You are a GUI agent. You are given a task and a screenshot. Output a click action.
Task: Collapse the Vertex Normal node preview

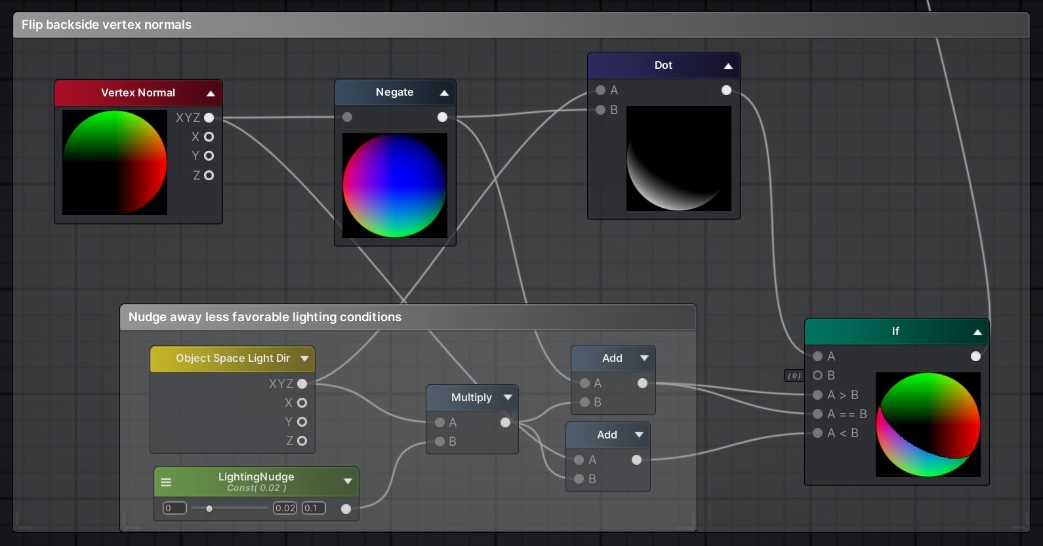(211, 94)
